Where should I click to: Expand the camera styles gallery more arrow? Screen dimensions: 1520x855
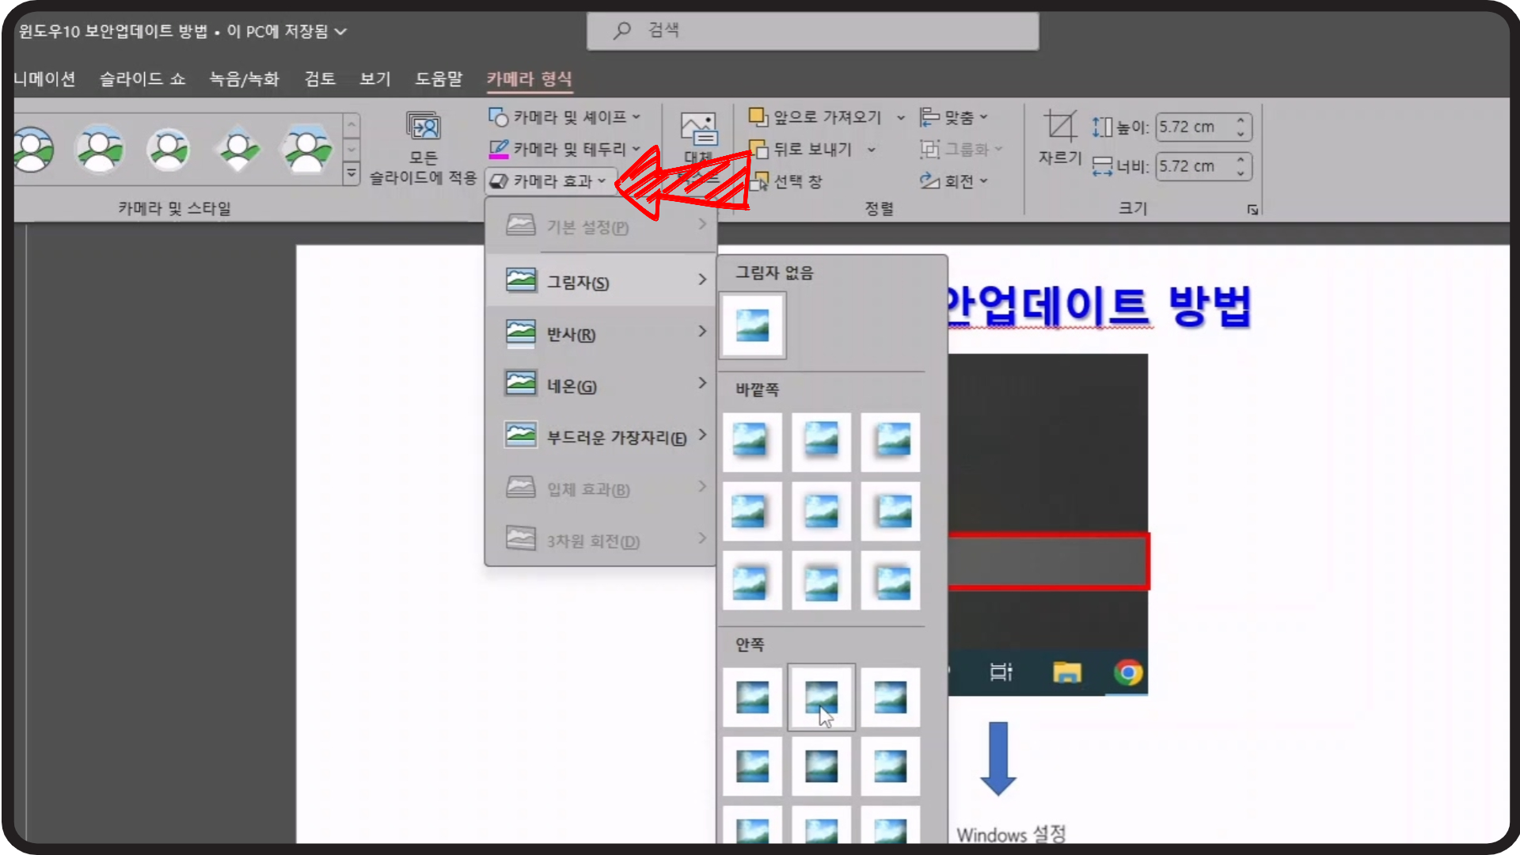click(351, 173)
